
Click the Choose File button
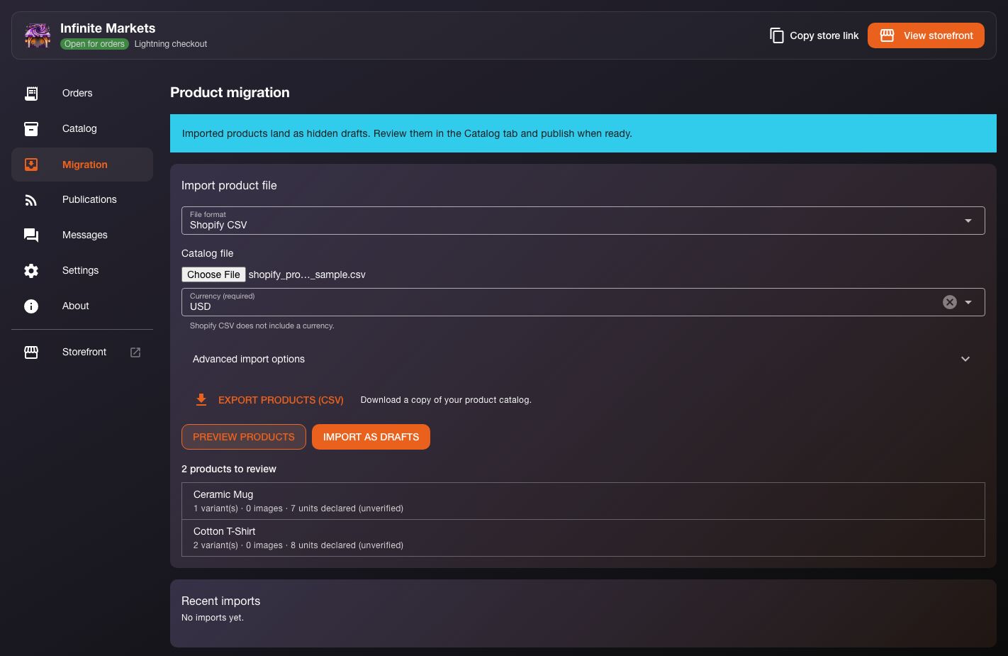pos(213,274)
